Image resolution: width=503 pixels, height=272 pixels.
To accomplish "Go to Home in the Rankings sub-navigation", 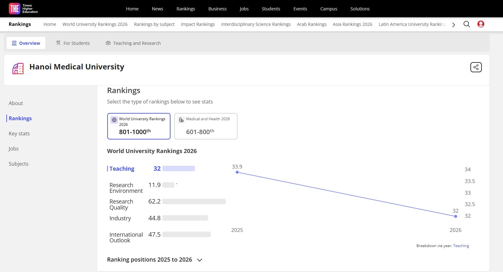I will coord(50,24).
